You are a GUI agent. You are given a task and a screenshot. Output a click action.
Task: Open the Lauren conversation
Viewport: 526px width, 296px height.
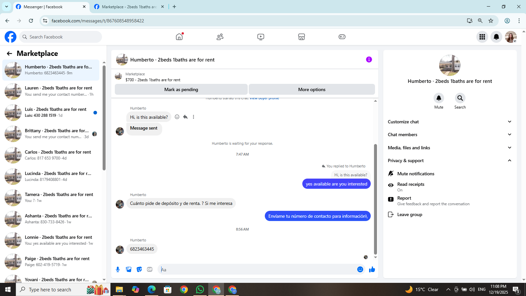click(51, 91)
